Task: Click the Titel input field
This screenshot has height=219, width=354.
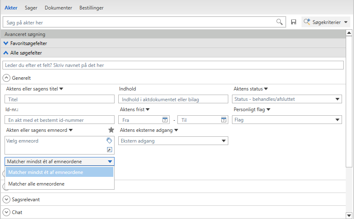Action: pyautogui.click(x=60, y=99)
